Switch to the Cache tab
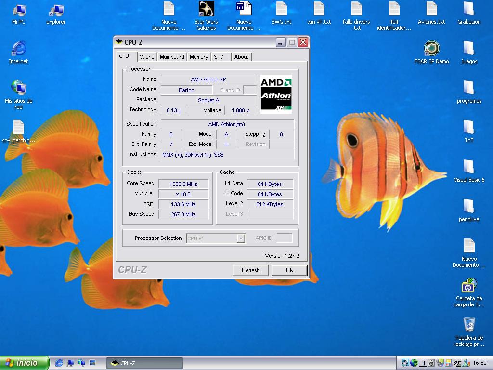Viewport: 493px width, 370px height. [147, 57]
